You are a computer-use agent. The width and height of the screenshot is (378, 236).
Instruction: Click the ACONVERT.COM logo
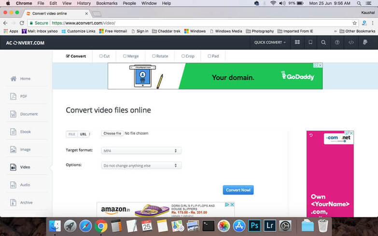(x=25, y=43)
